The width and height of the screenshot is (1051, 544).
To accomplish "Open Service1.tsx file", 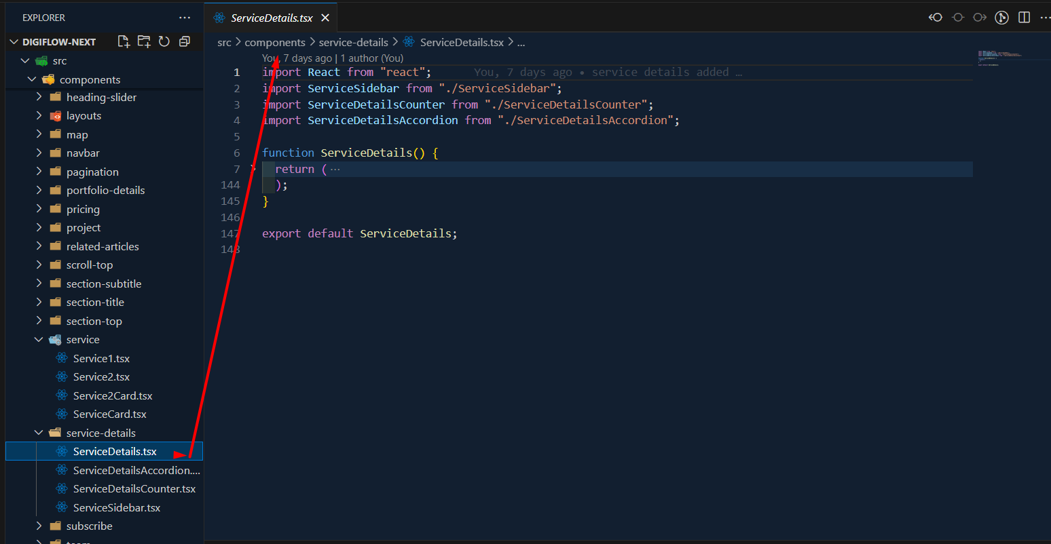I will (x=101, y=358).
